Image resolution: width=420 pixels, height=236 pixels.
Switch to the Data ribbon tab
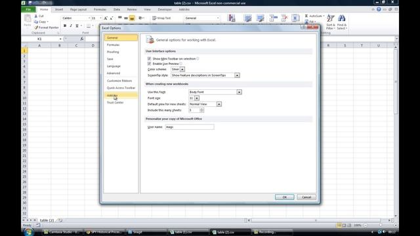[x=117, y=9]
